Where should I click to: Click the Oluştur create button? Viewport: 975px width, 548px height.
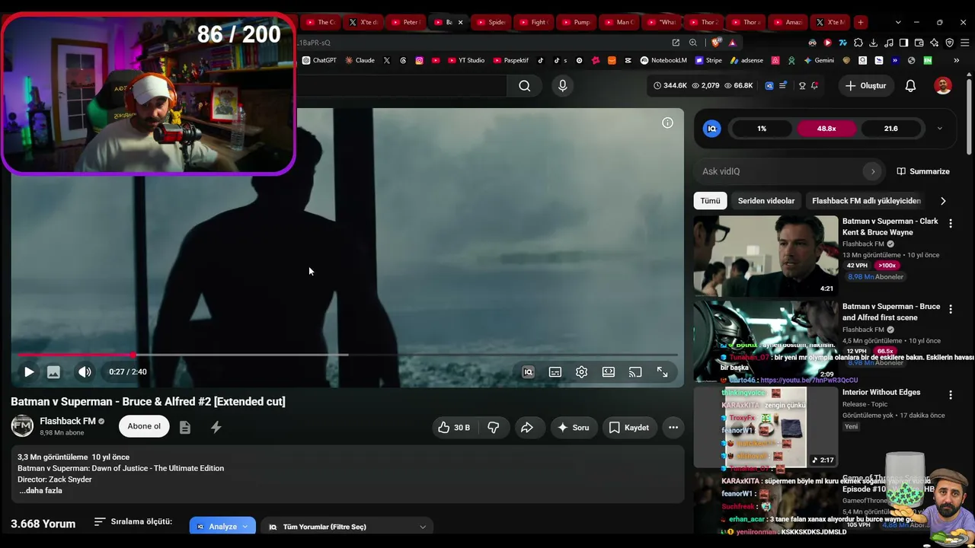coord(865,86)
